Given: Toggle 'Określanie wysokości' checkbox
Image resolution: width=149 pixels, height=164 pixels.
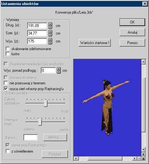Looking at the screenshot, I should click(6, 64).
